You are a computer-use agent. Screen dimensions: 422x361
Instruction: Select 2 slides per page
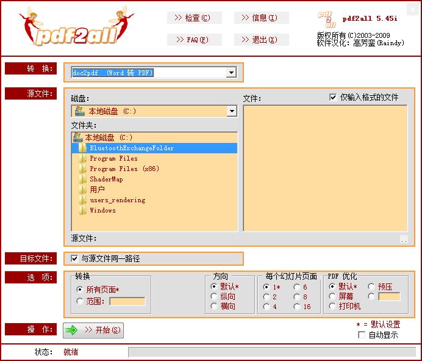coord(266,297)
